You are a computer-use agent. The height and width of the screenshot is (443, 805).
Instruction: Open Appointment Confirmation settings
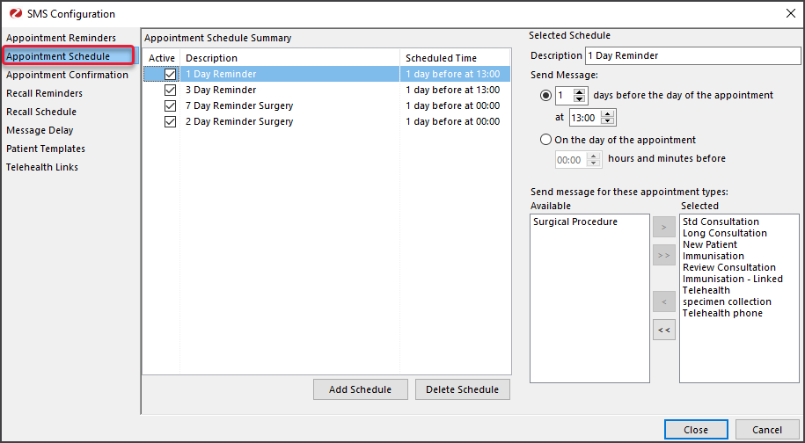pyautogui.click(x=67, y=75)
